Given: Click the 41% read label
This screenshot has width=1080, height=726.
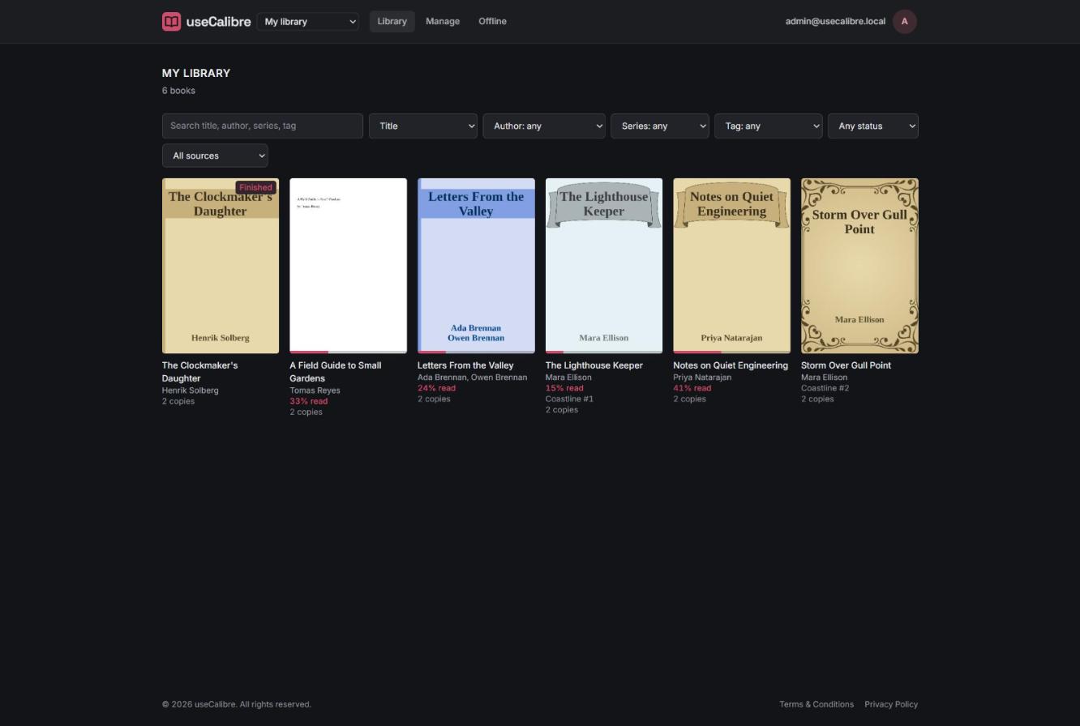Looking at the screenshot, I should tap(692, 388).
